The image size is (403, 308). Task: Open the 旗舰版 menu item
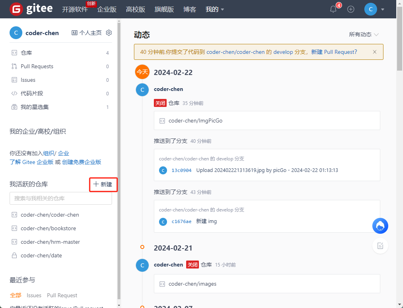click(x=164, y=10)
